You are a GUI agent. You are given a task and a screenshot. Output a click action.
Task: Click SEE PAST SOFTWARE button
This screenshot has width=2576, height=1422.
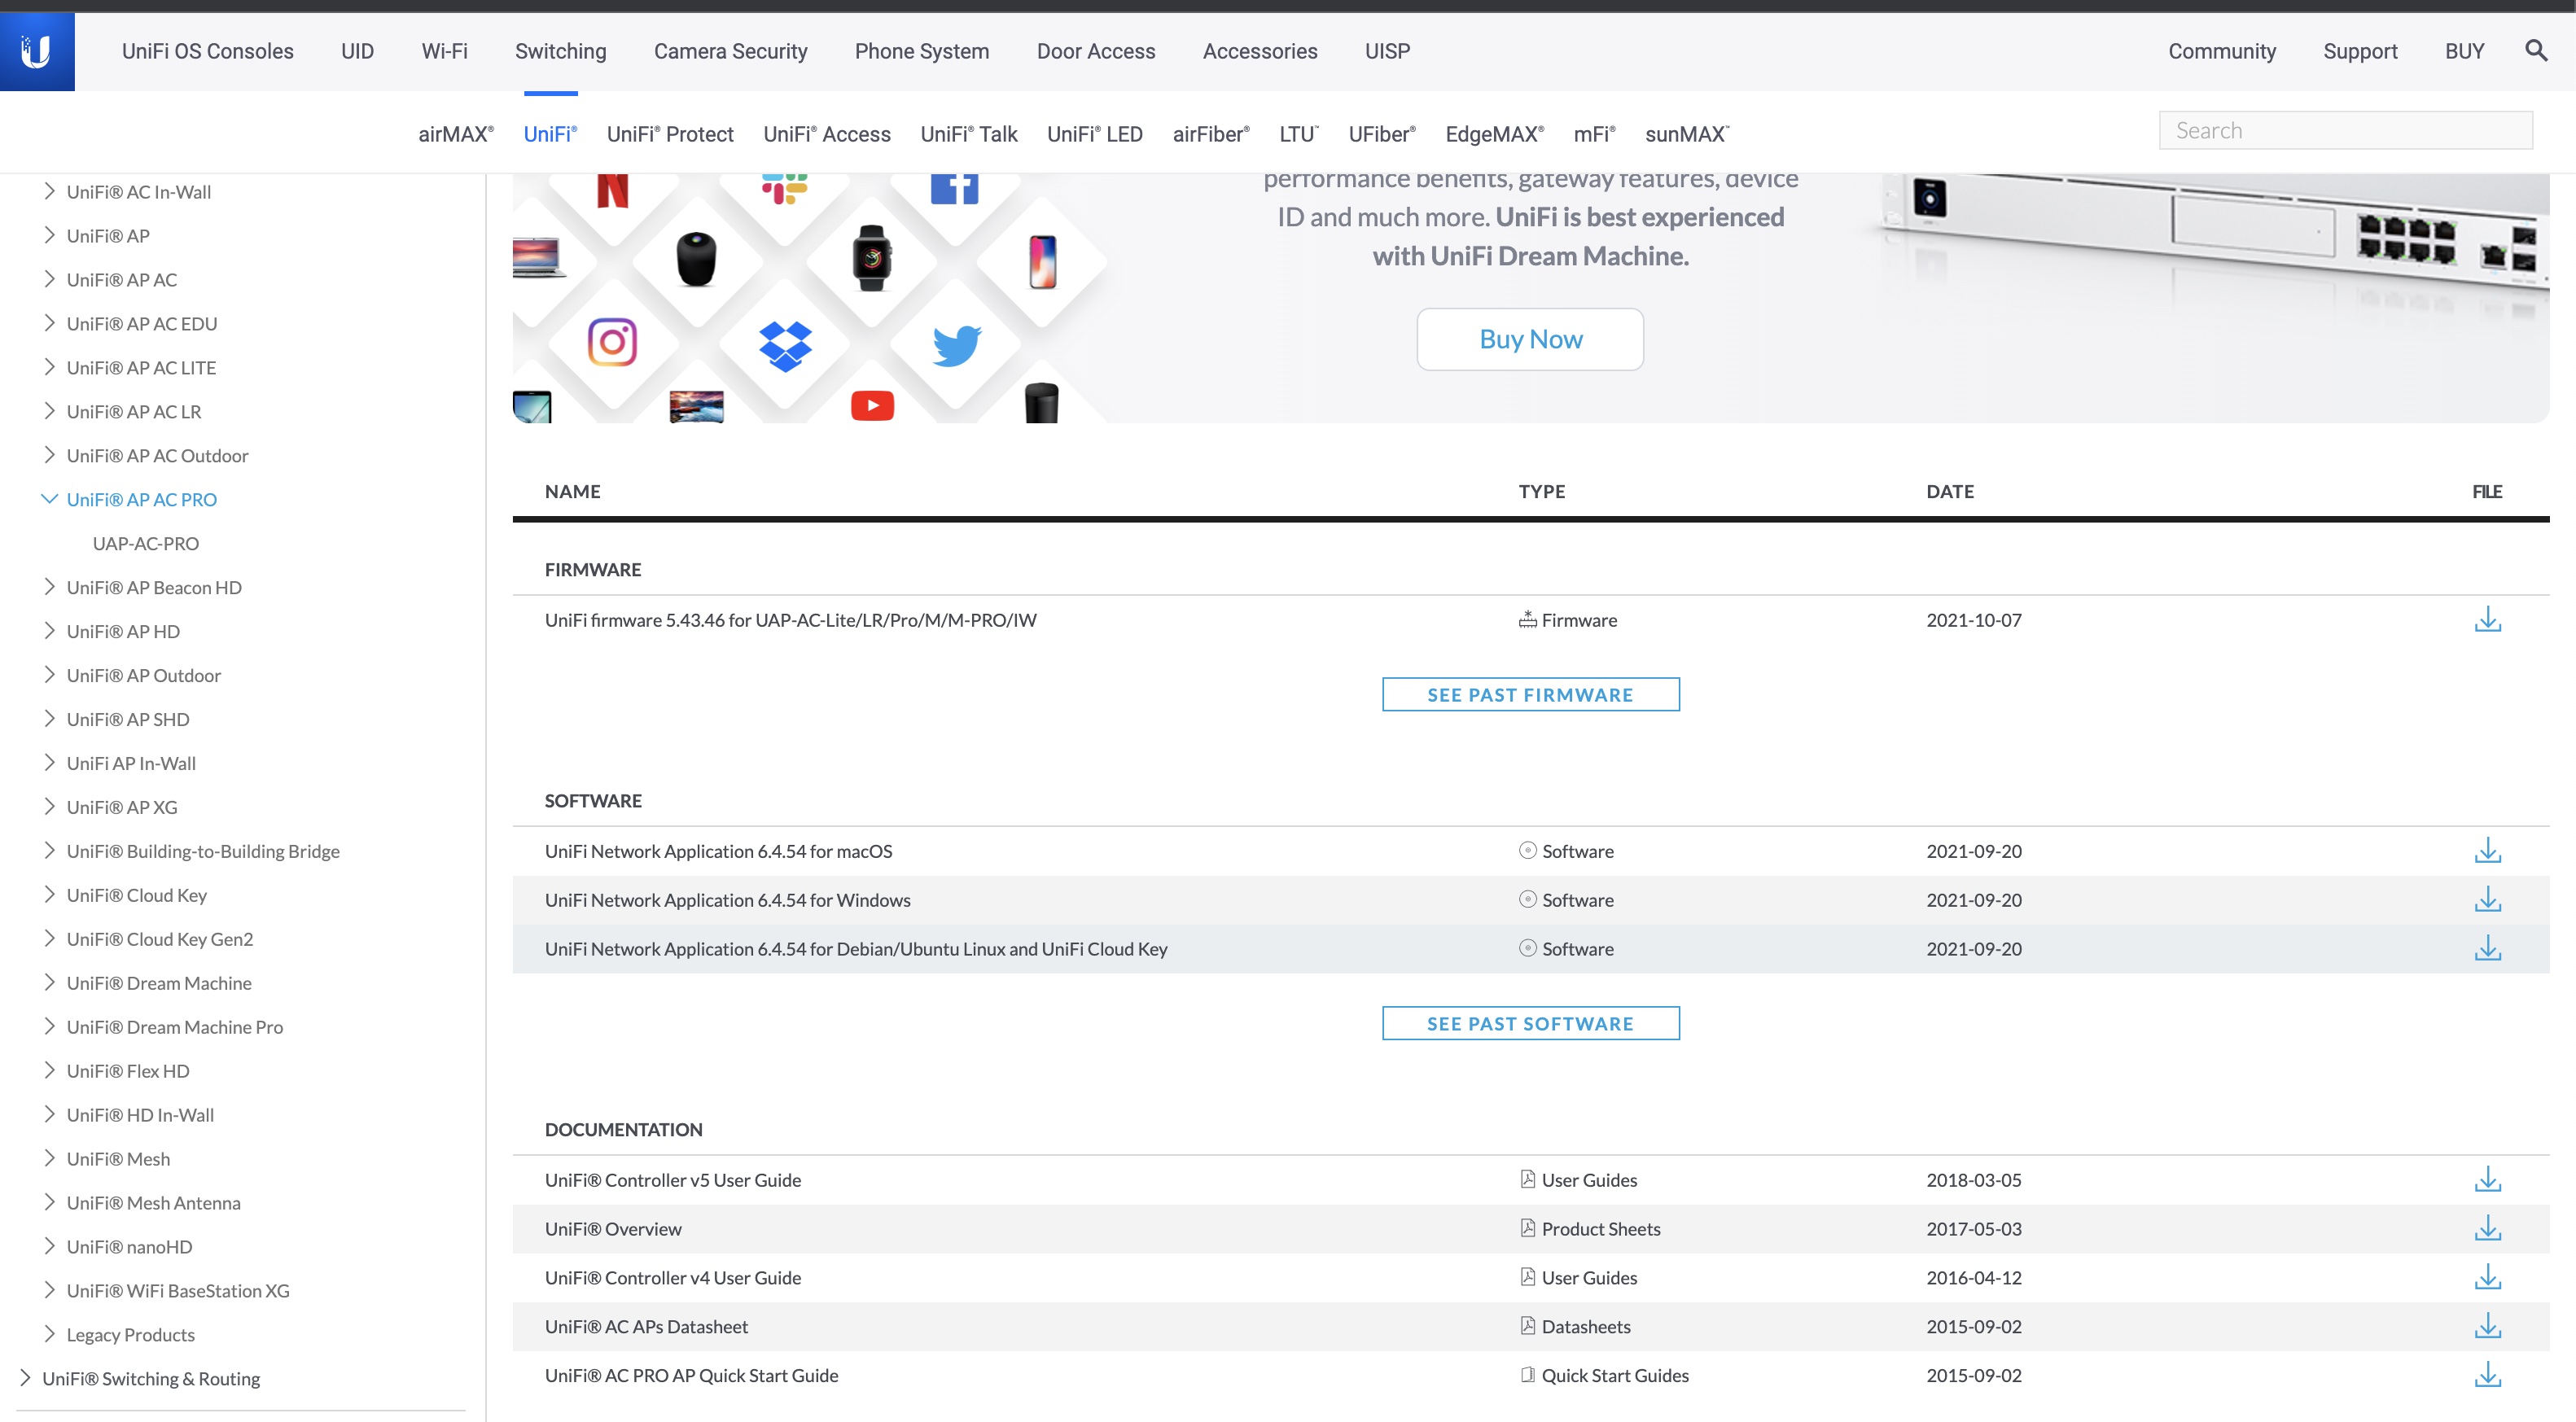[x=1530, y=1024]
